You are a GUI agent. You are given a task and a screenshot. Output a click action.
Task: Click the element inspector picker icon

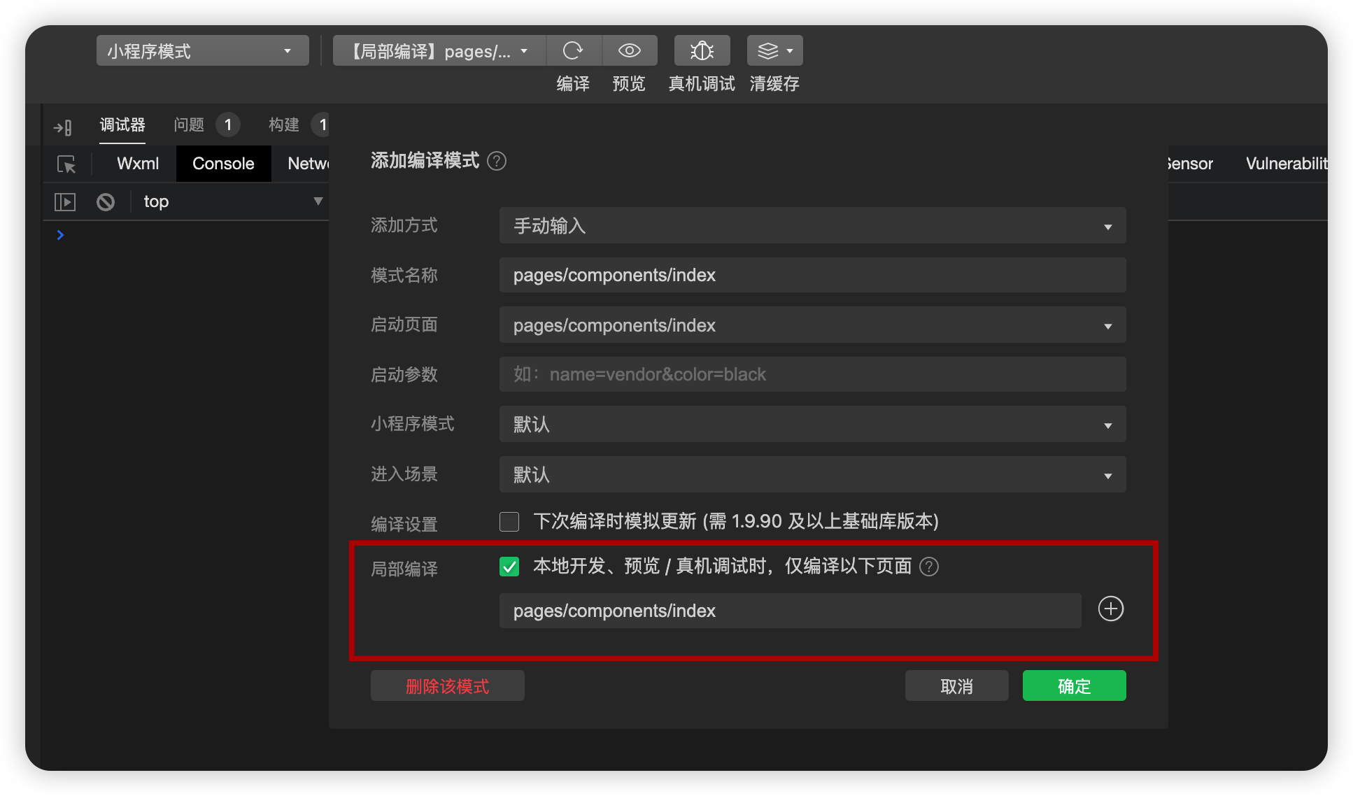point(66,164)
